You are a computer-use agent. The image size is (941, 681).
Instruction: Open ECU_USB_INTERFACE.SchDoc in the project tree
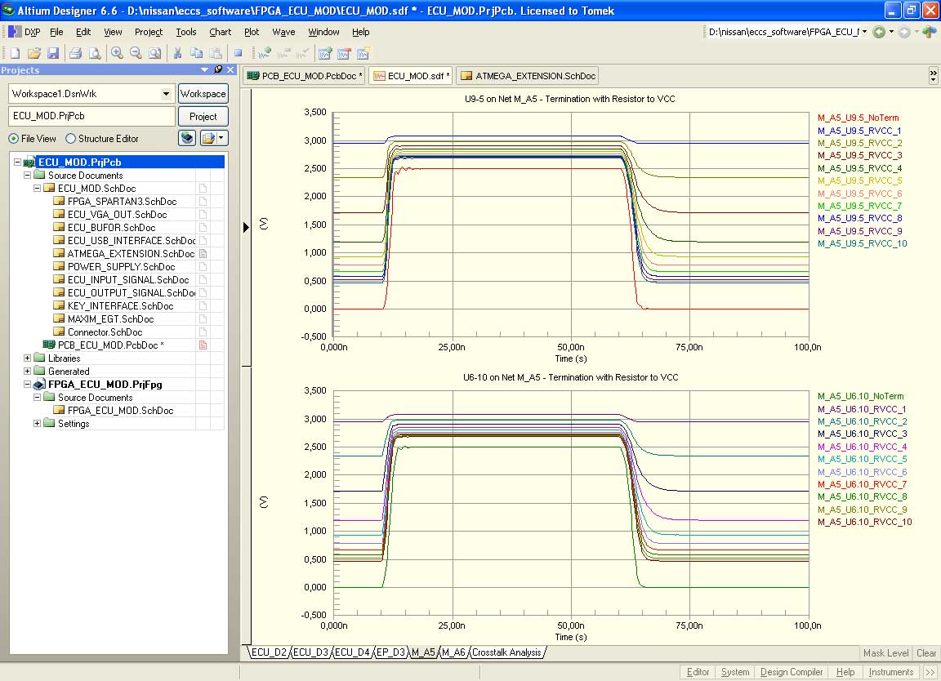click(131, 241)
